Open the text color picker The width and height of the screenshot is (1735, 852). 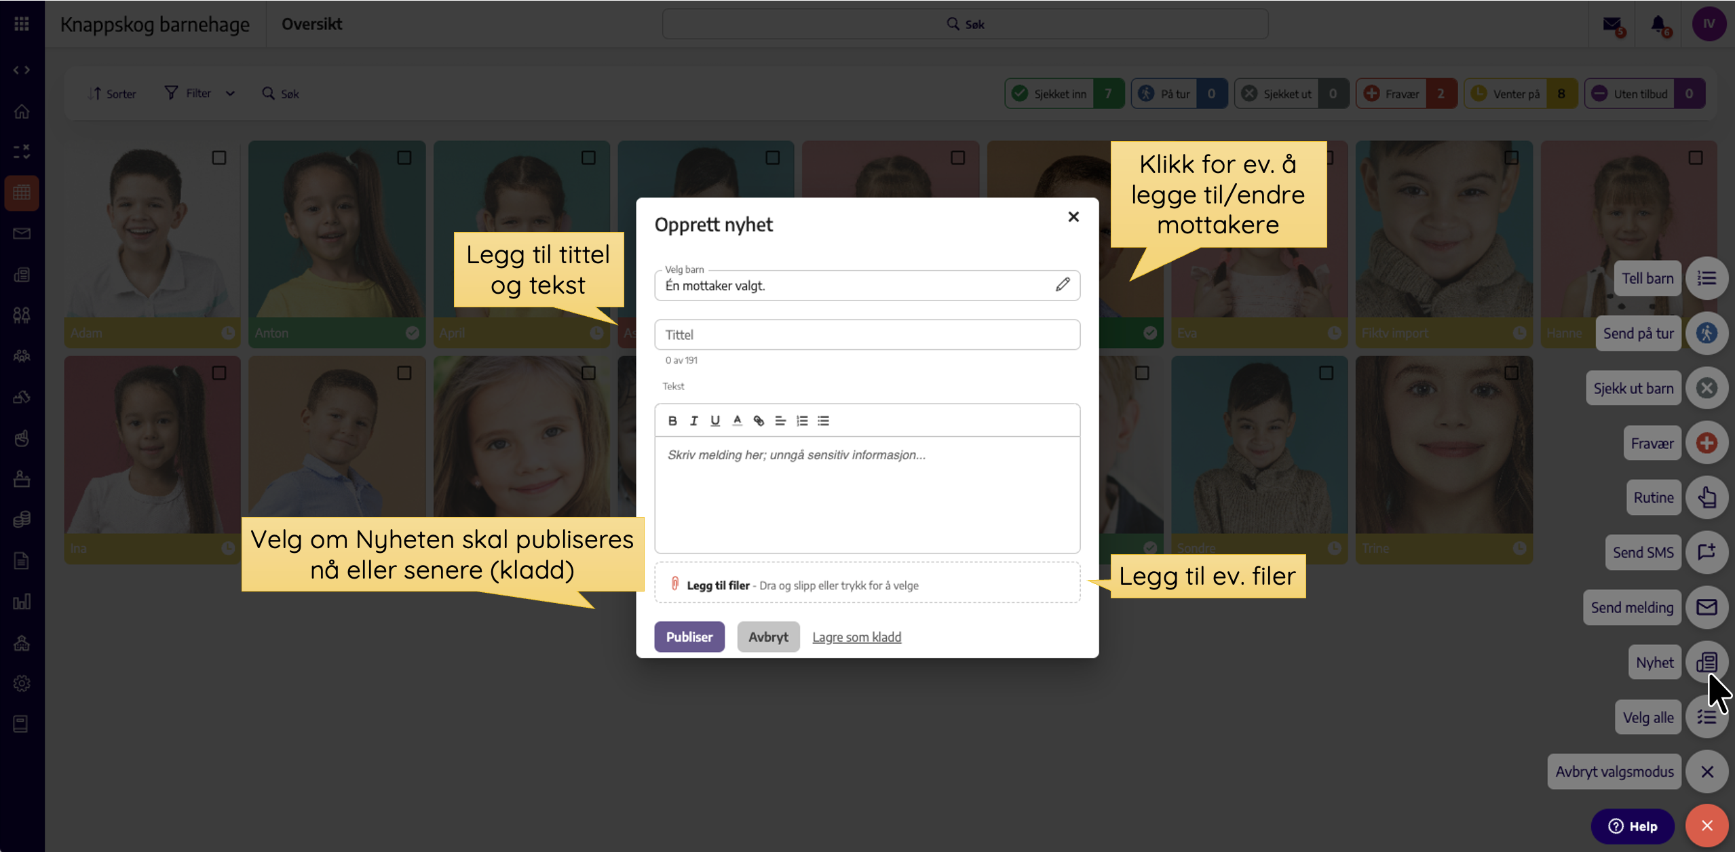[x=737, y=421]
